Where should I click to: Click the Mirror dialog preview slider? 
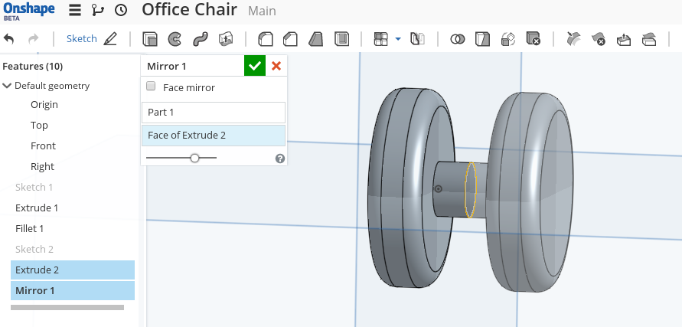click(194, 158)
